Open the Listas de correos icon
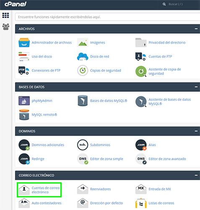The image size is (200, 210). [x=141, y=203]
